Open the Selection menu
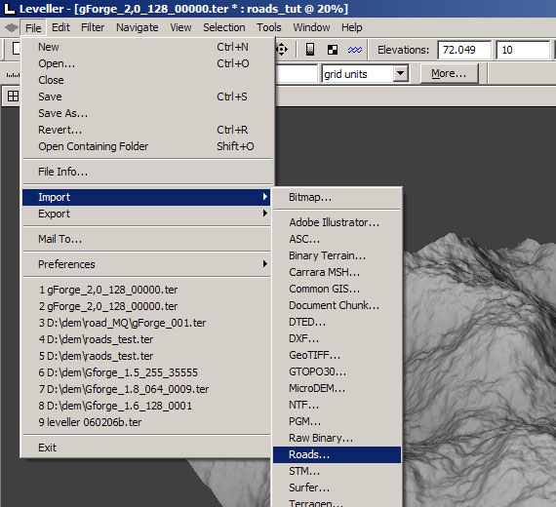The image size is (556, 507). [x=224, y=27]
